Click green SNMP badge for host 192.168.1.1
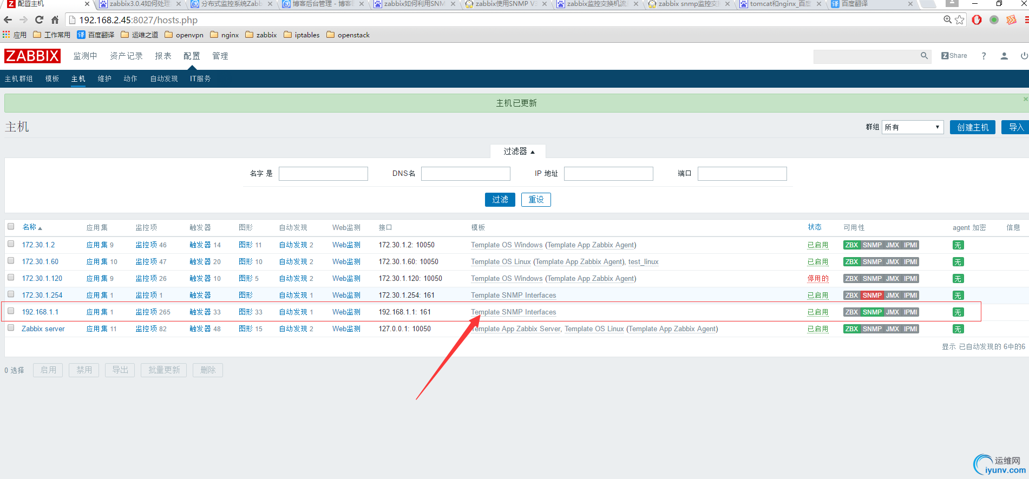The image size is (1029, 479). click(872, 312)
